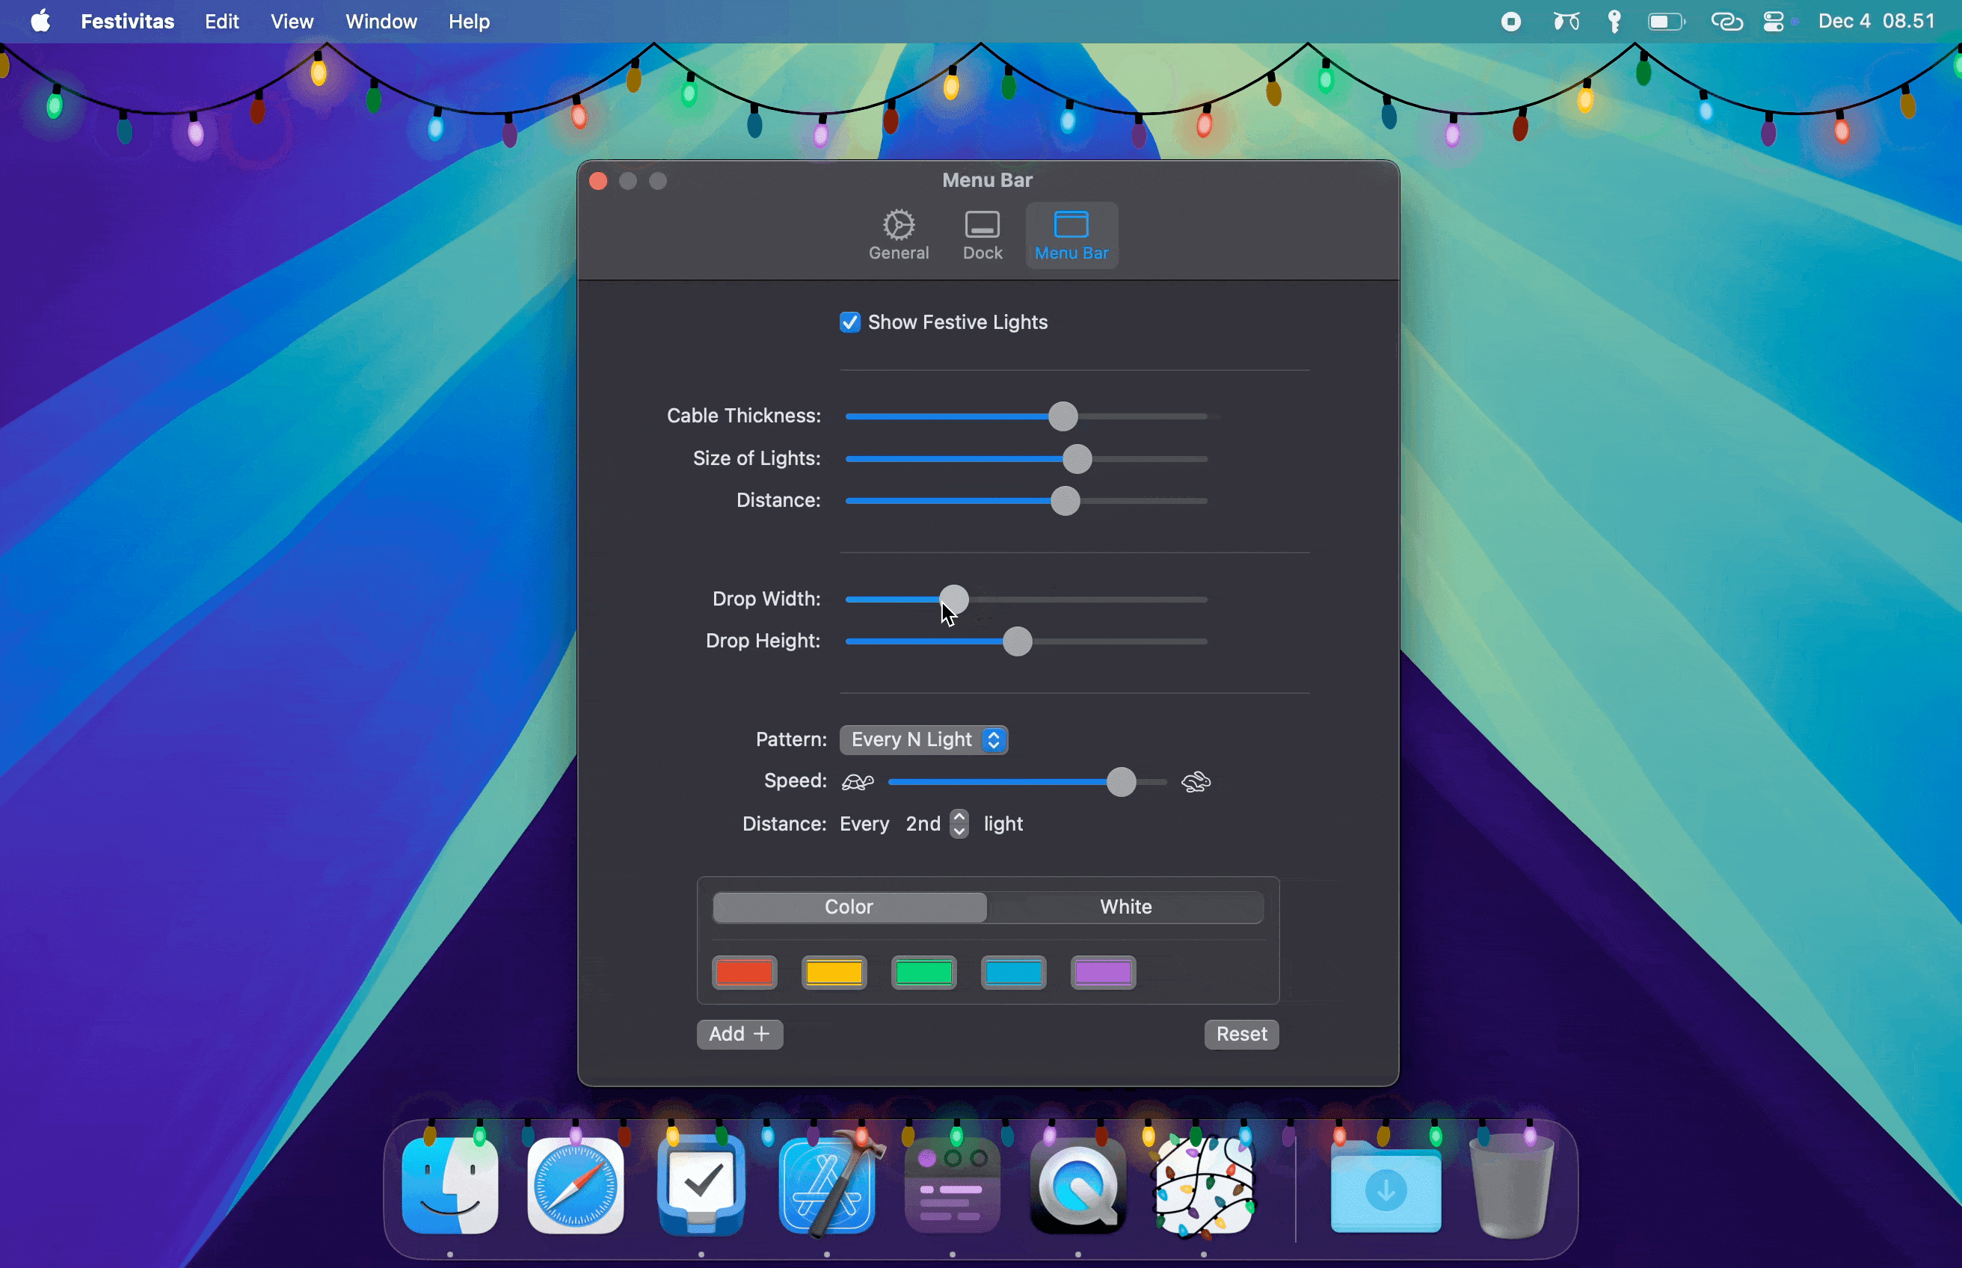Open Festivitas app icon in Dock

click(1204, 1187)
